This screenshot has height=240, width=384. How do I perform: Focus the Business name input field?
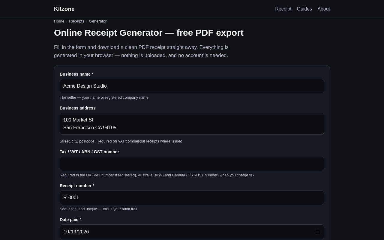192,86
